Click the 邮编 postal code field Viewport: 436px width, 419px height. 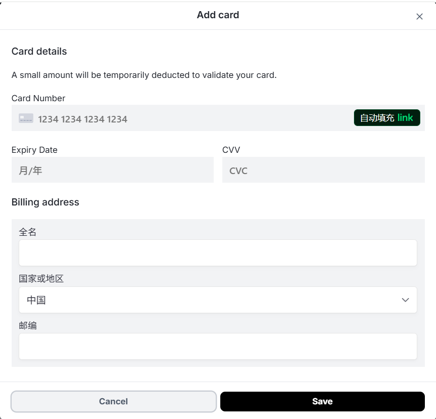(218, 346)
